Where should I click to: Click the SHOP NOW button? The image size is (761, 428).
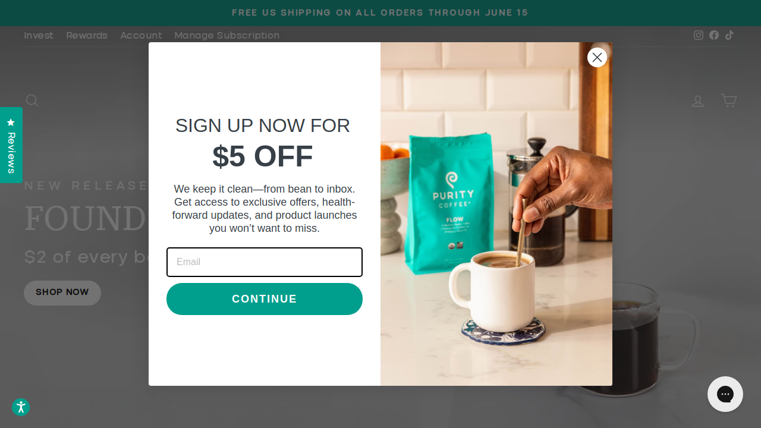pos(62,293)
